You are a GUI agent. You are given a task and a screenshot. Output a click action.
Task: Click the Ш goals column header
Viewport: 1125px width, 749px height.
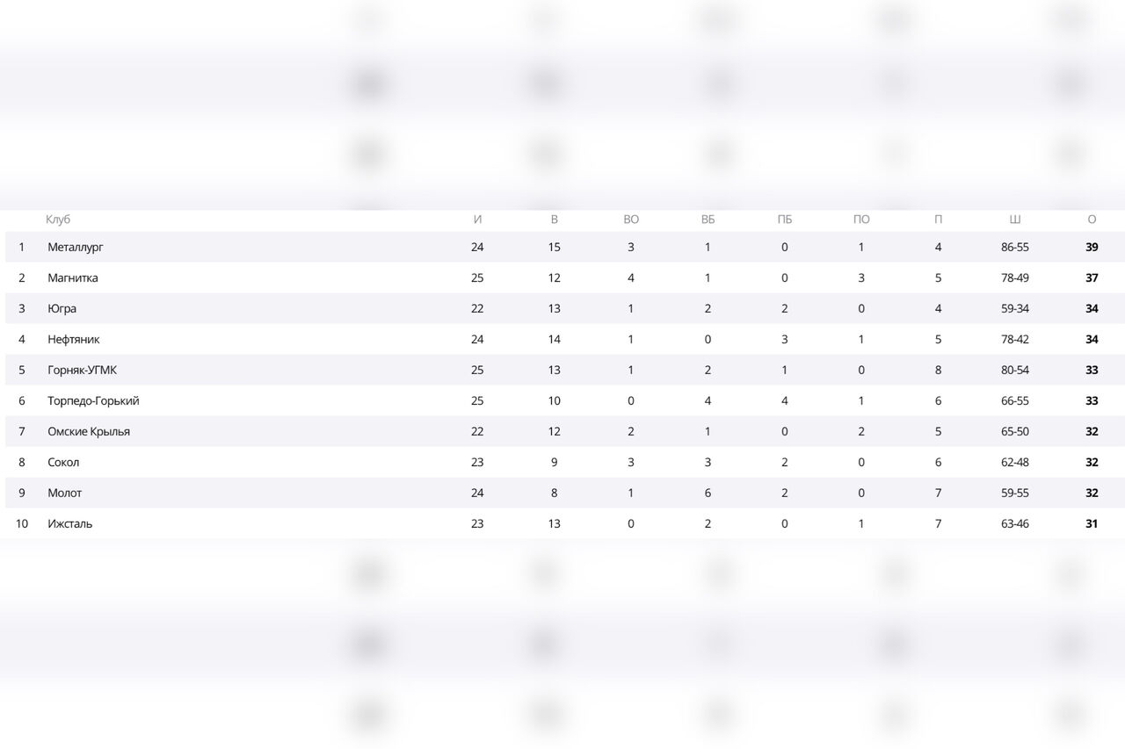1015,220
